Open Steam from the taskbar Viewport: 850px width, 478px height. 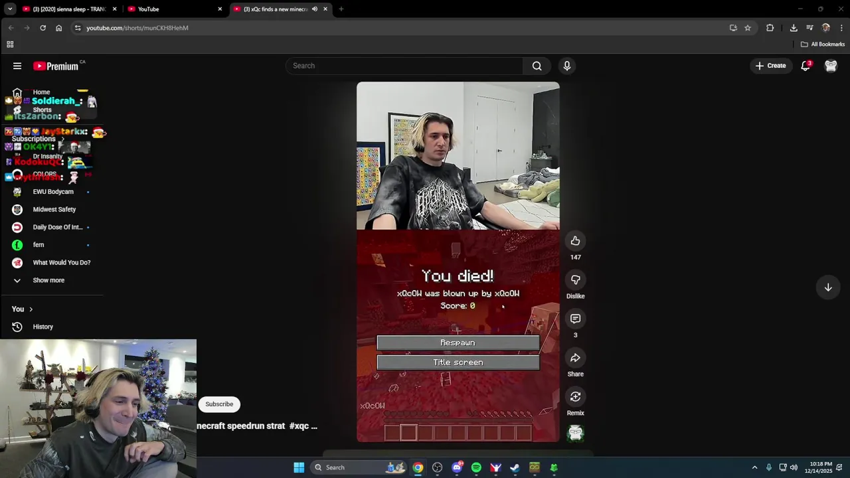coord(515,467)
